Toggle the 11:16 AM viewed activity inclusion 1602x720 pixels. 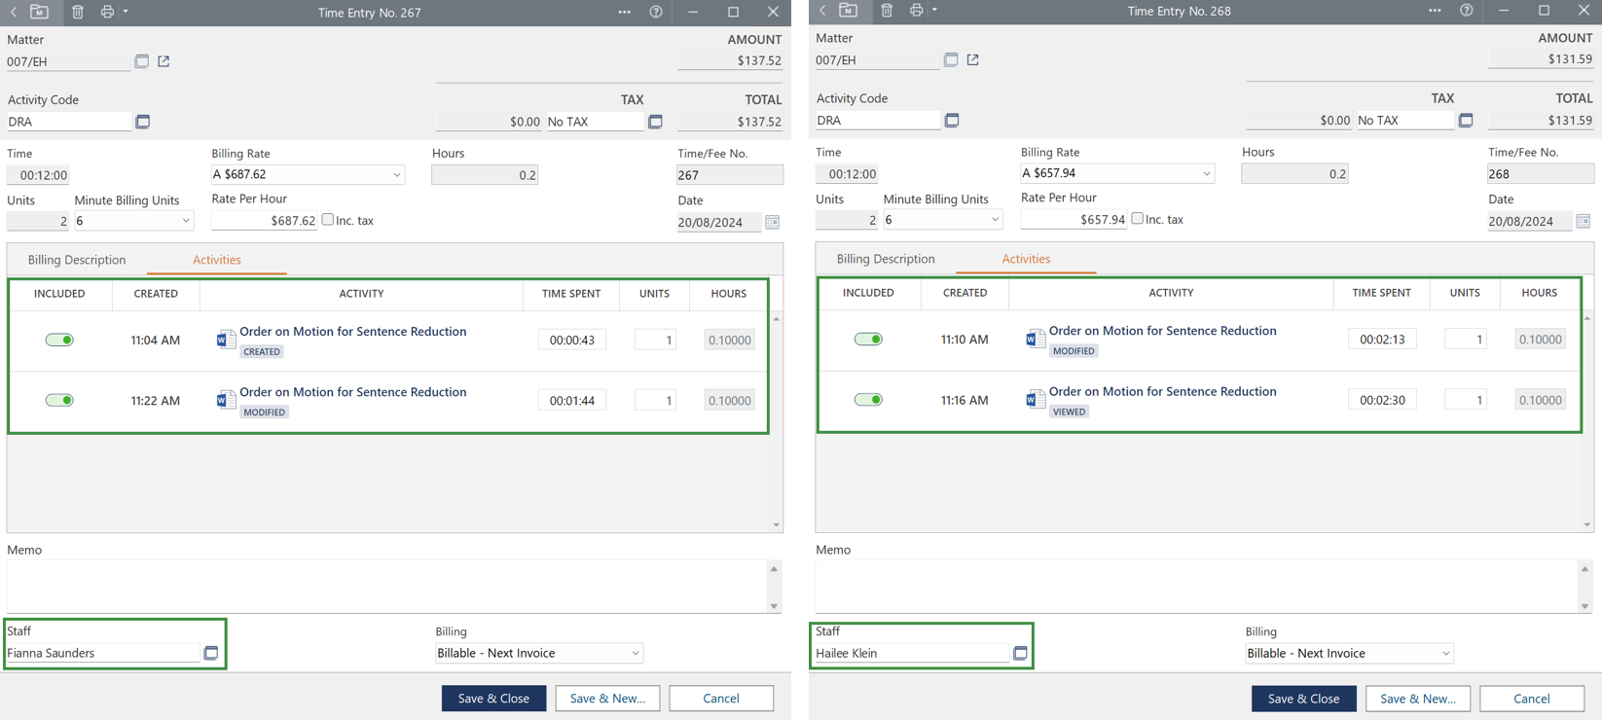coord(868,400)
